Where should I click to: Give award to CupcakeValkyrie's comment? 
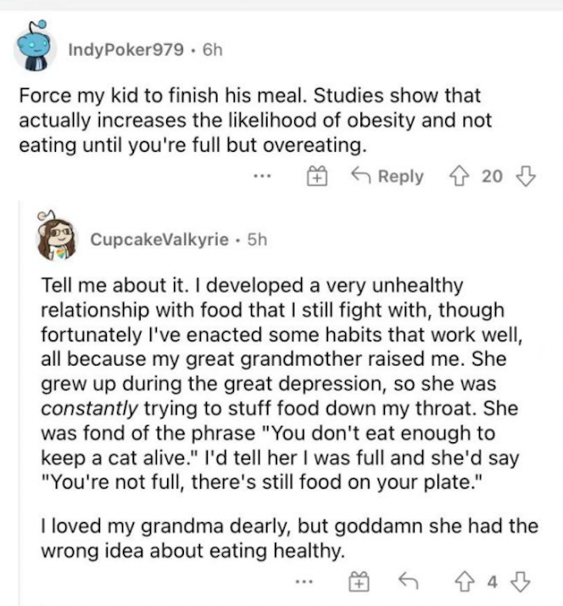(x=360, y=581)
